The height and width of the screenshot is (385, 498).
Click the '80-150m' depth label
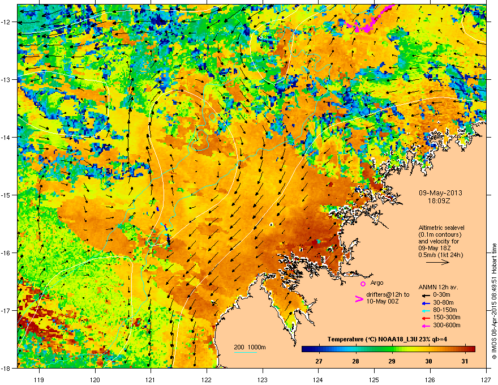point(445,310)
